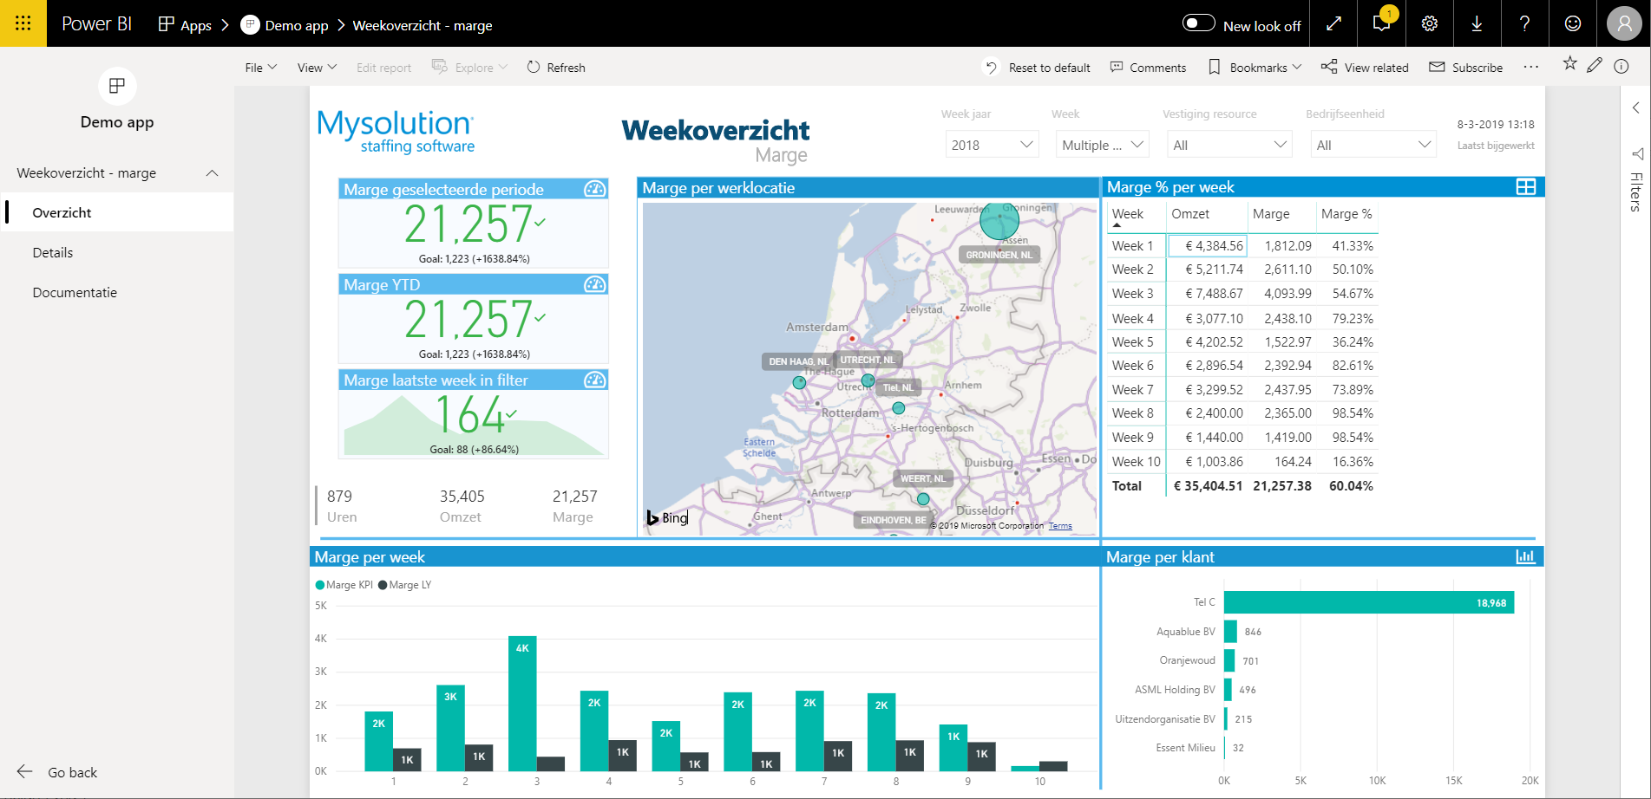Image resolution: width=1651 pixels, height=799 pixels.
Task: Click table icon in Marge % per week header
Action: (x=1525, y=187)
